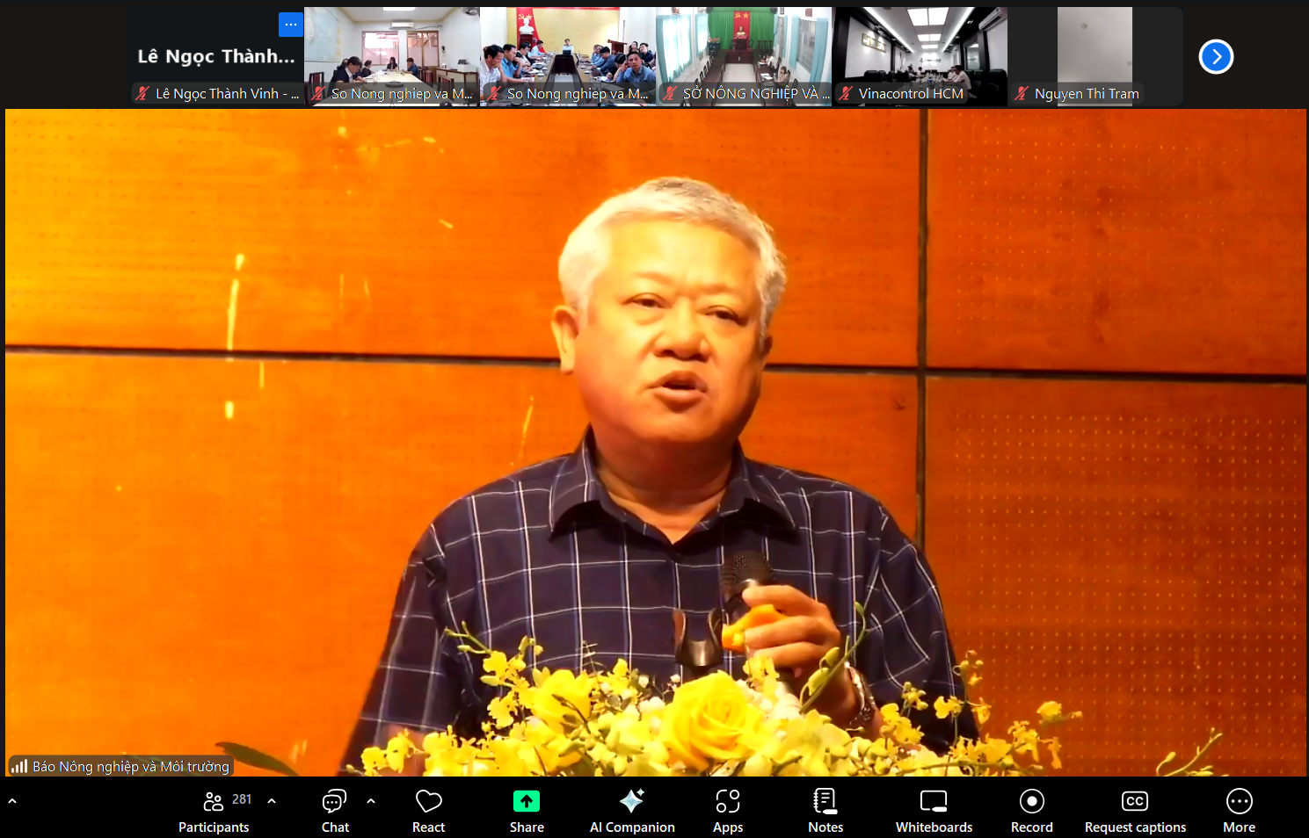Expand the Chat options arrow
This screenshot has height=838, width=1309.
pyautogui.click(x=371, y=800)
